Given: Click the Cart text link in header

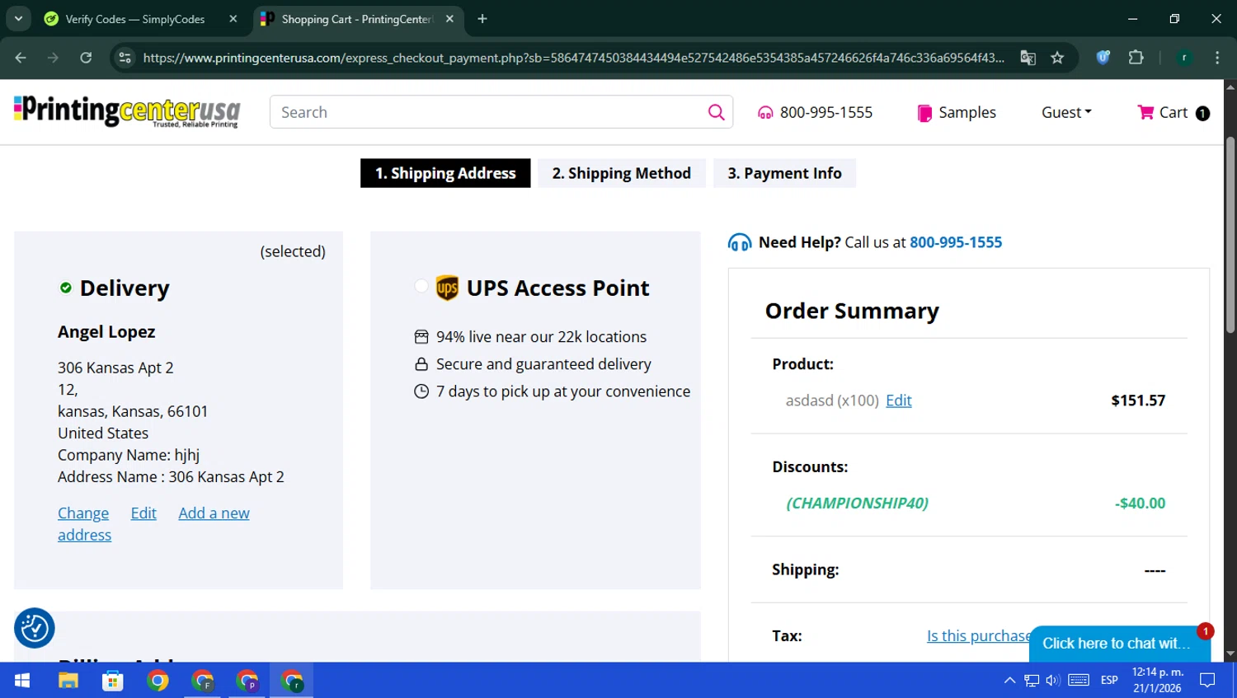Looking at the screenshot, I should point(1173,112).
